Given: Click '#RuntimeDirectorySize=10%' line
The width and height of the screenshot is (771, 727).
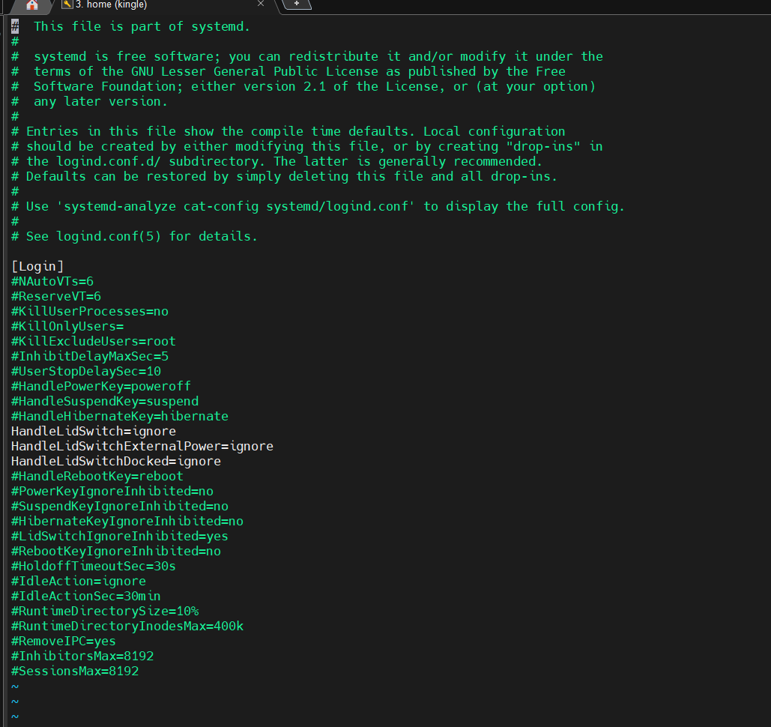Looking at the screenshot, I should point(105,612).
